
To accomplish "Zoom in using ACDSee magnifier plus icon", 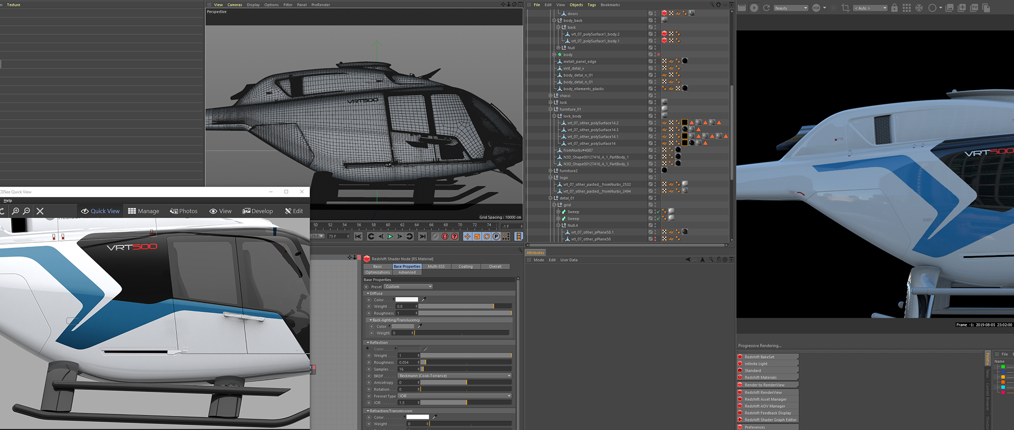I will point(16,211).
